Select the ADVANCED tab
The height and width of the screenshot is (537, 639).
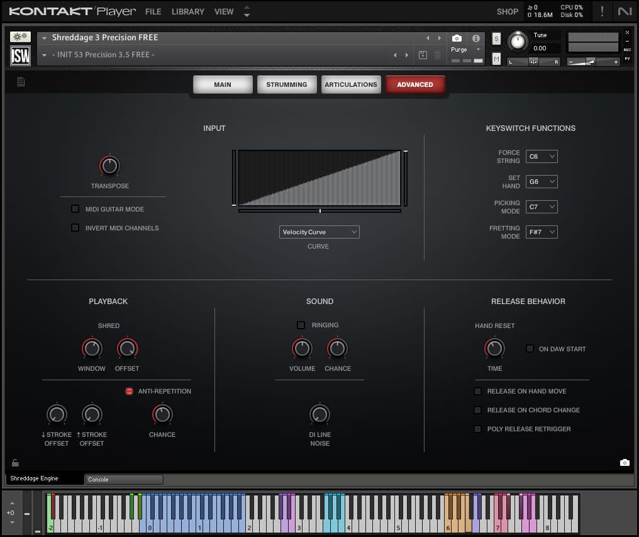click(415, 84)
